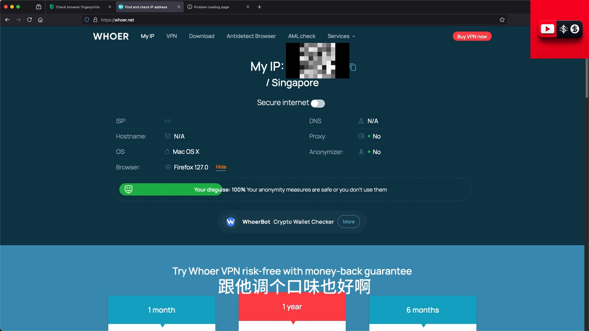The height and width of the screenshot is (331, 589).
Task: Open the browser home page icon
Action: 40,20
